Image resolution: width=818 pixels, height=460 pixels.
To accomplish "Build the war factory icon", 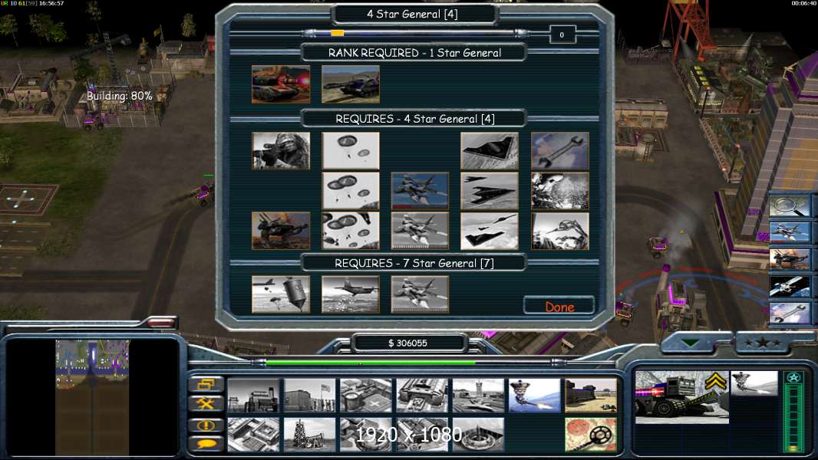I will pyautogui.click(x=422, y=396).
